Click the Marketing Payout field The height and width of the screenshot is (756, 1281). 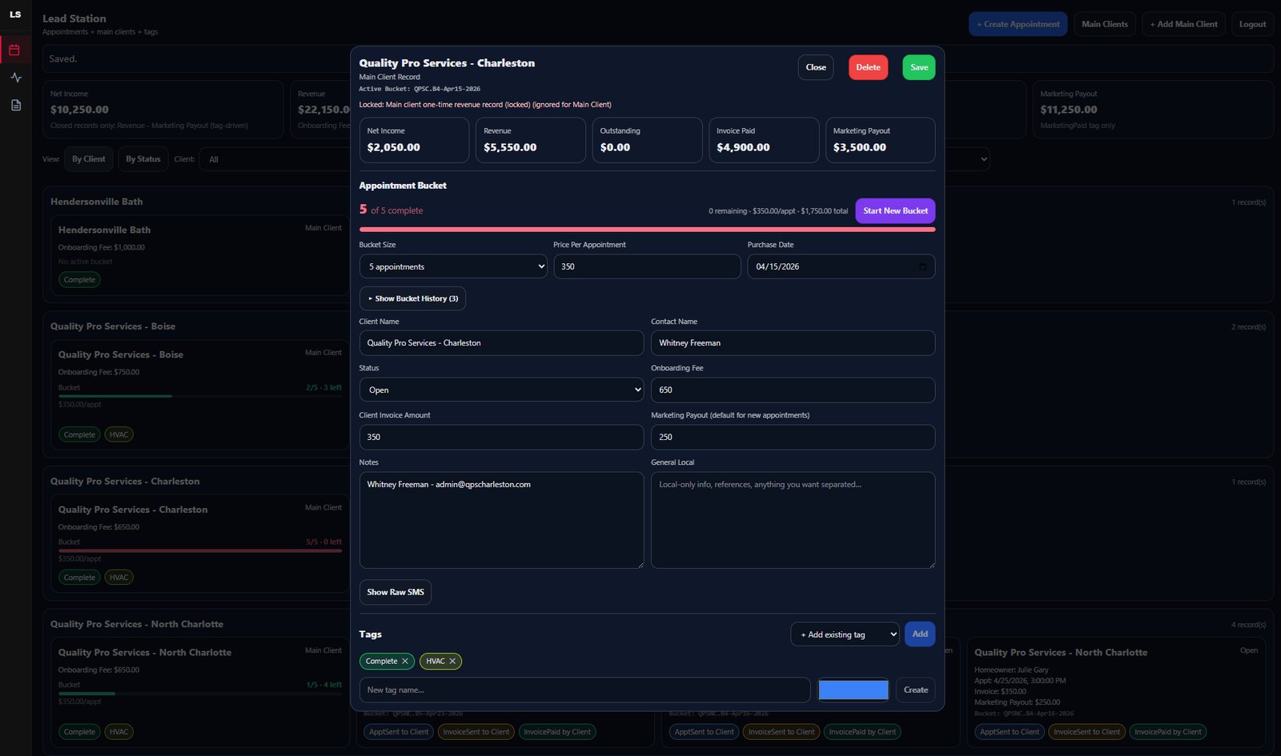coord(793,437)
